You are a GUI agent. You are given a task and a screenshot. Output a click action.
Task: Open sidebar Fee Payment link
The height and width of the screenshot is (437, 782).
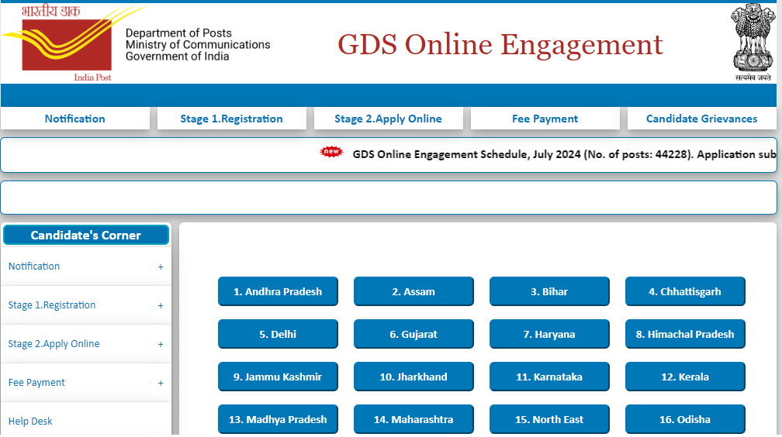(x=36, y=383)
